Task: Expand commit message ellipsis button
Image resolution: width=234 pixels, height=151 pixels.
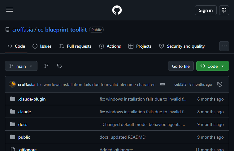Action: pyautogui.click(x=162, y=84)
